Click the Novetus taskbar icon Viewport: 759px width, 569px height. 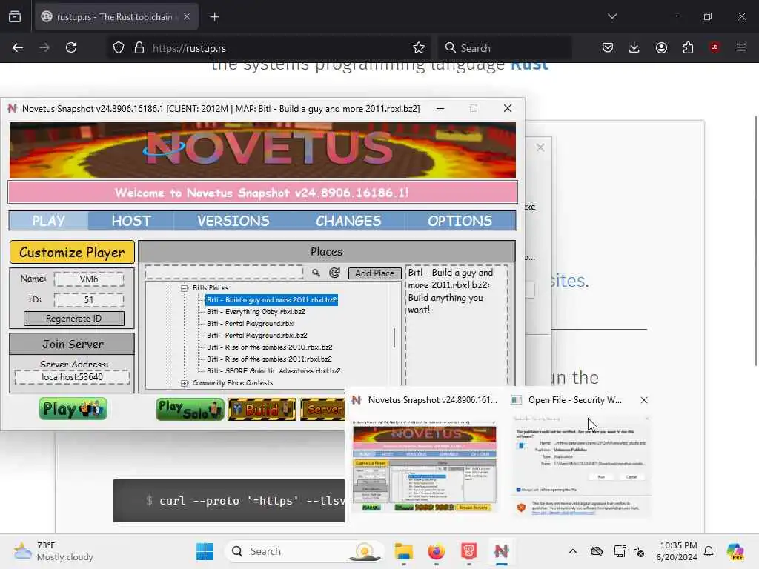502,551
